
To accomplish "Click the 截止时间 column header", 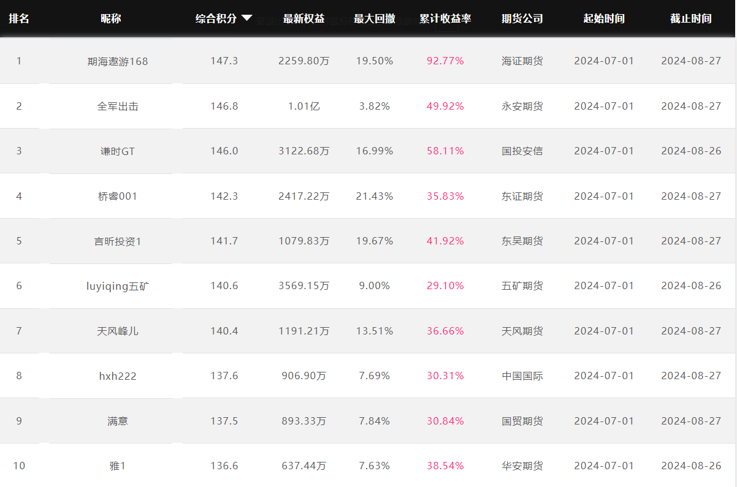I will [691, 18].
